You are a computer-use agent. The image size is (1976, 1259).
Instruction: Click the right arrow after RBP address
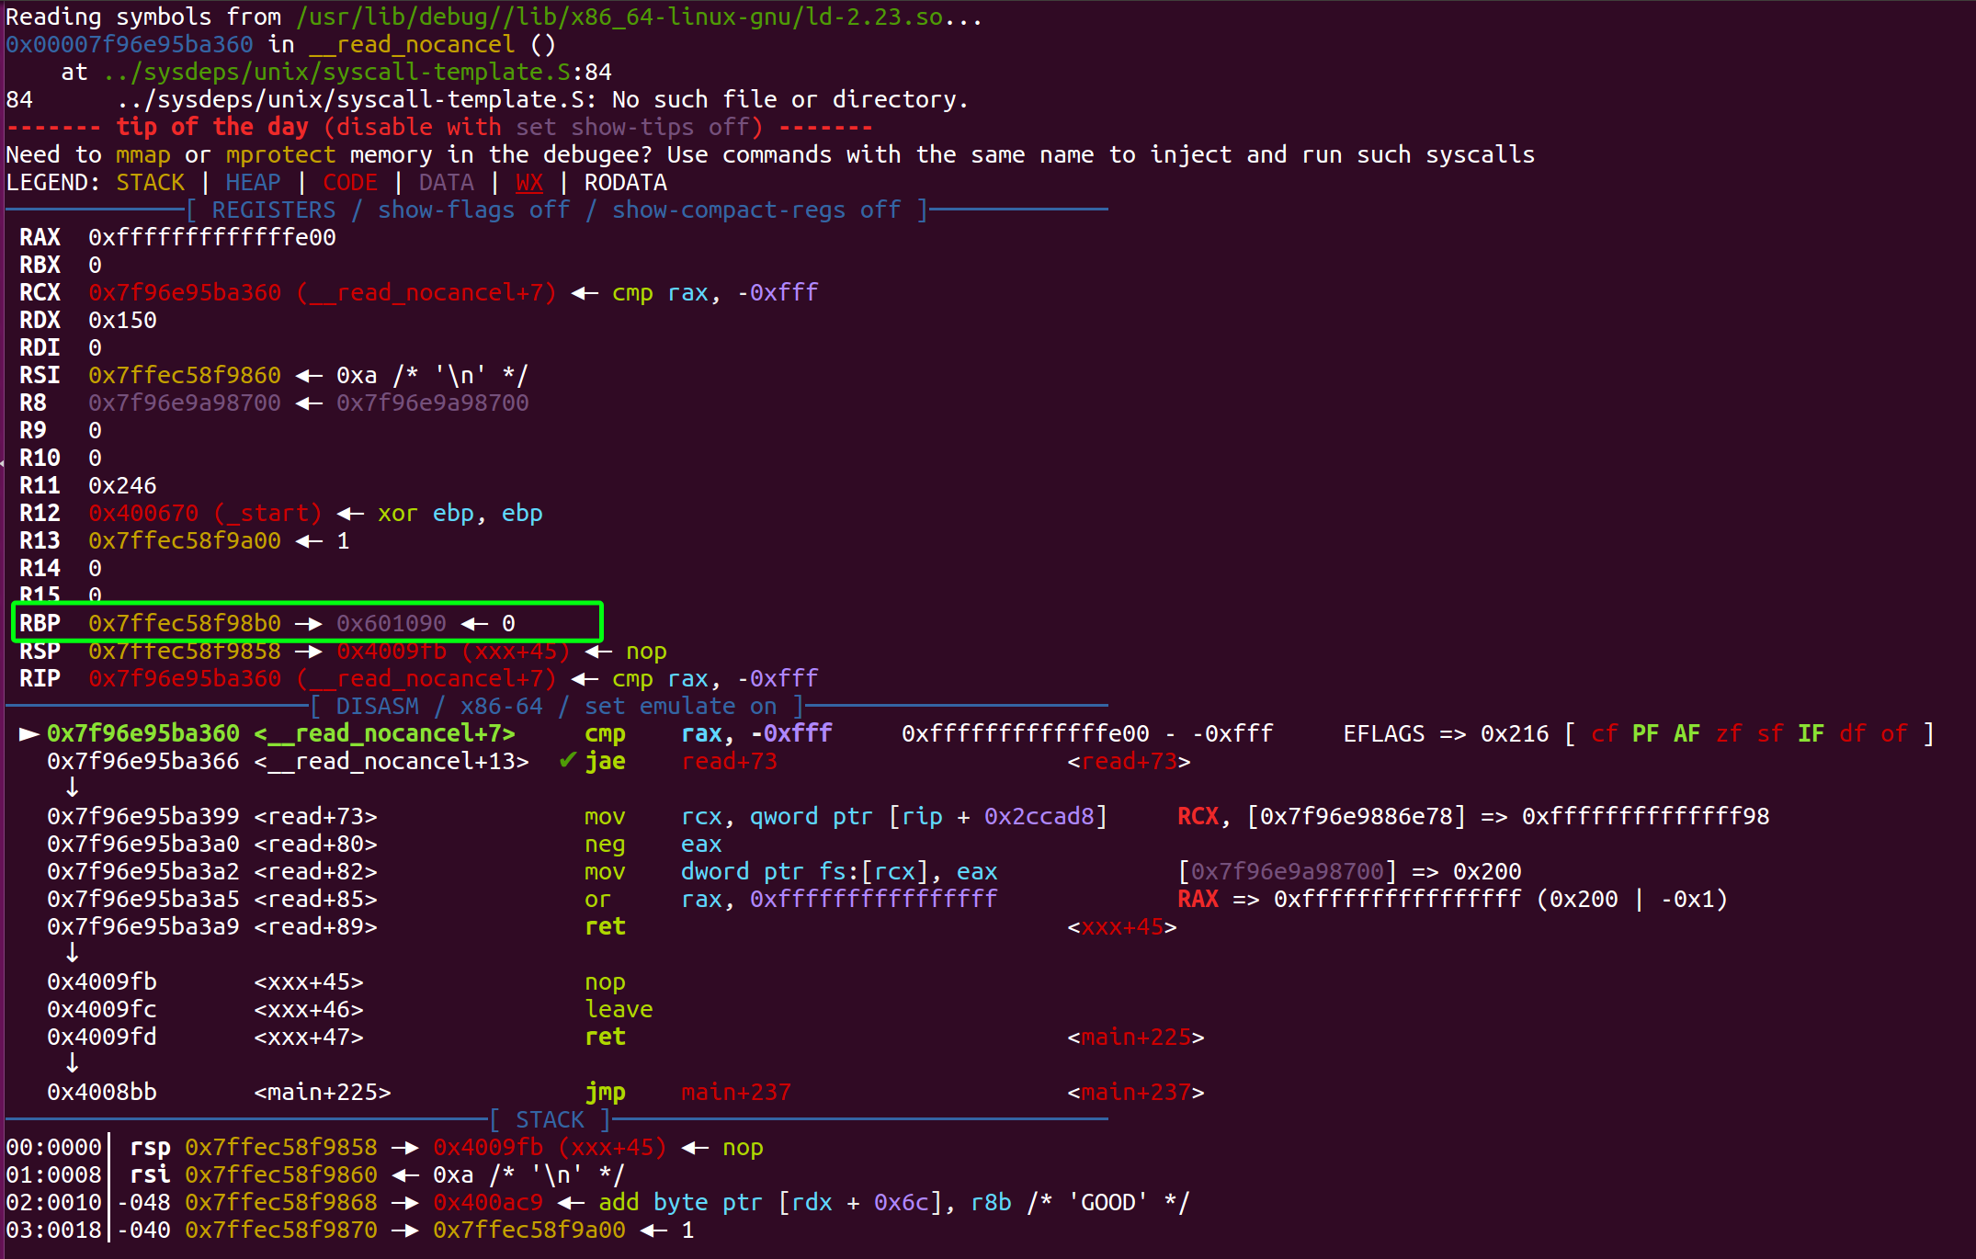[309, 624]
